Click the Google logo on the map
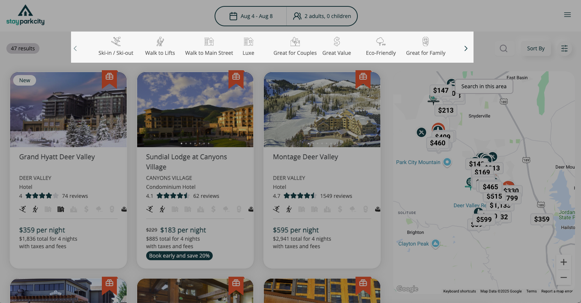581x303 pixels. (x=407, y=289)
